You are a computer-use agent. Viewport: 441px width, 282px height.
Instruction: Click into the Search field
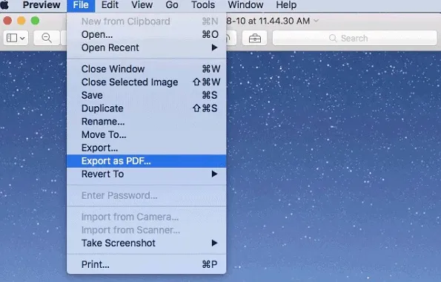(x=355, y=38)
